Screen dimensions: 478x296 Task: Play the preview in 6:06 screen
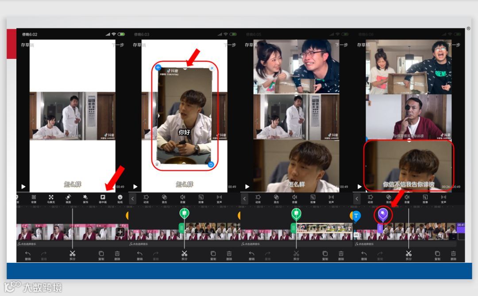360,187
